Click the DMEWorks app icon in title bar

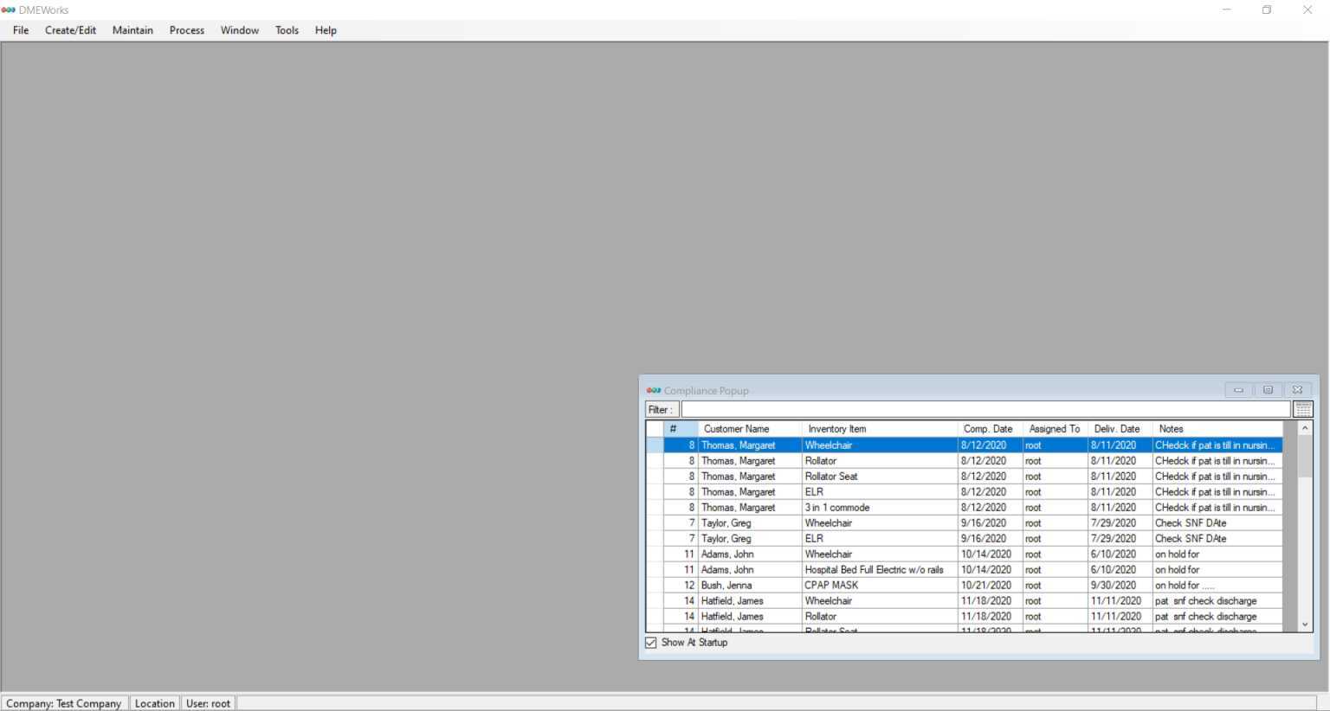[9, 10]
